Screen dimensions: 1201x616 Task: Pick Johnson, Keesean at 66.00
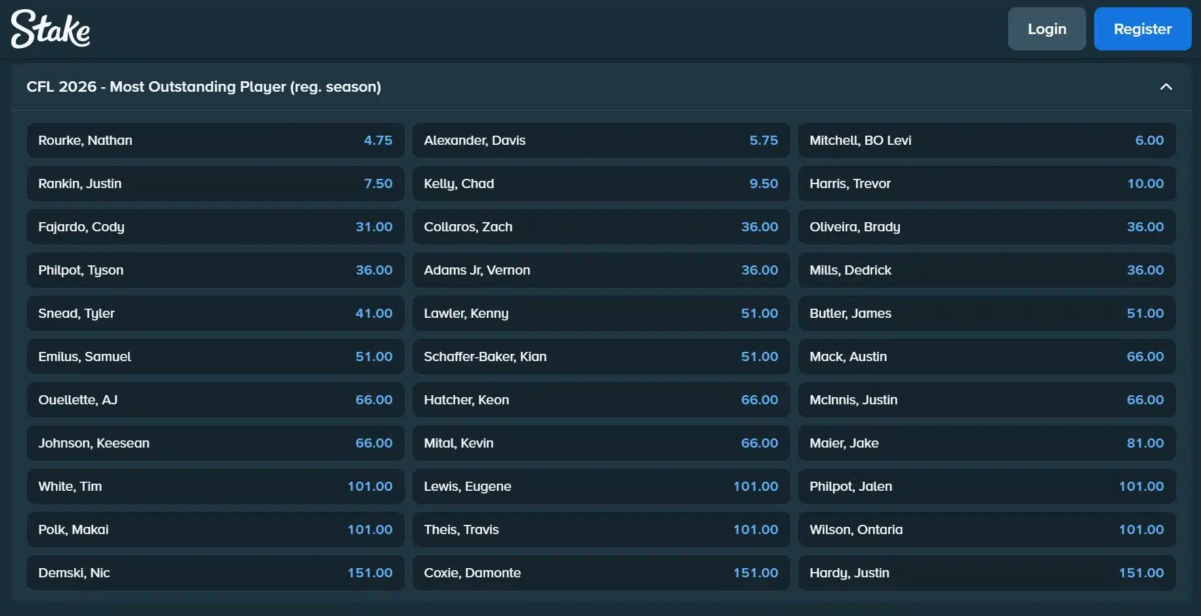(215, 443)
